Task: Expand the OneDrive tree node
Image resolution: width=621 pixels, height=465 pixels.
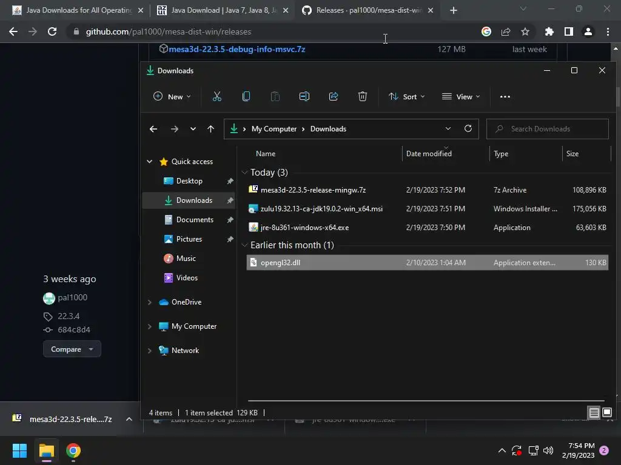Action: (x=149, y=302)
